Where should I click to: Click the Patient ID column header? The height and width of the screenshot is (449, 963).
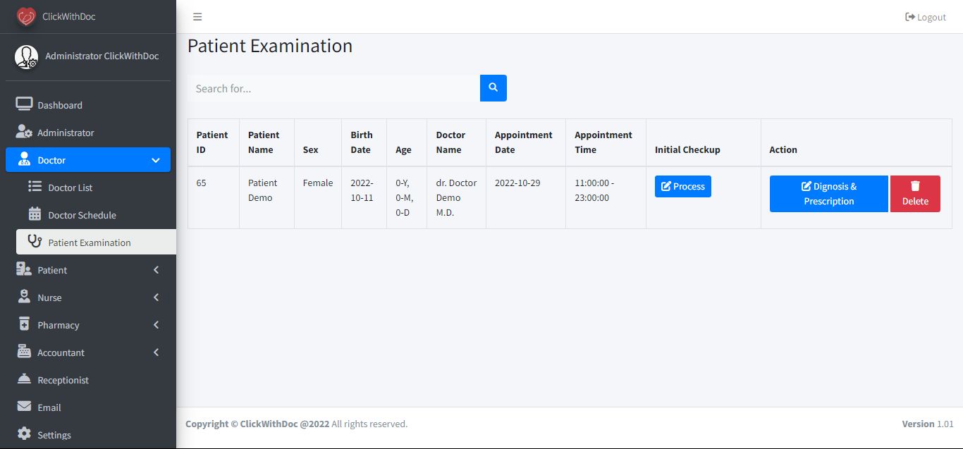coord(212,142)
